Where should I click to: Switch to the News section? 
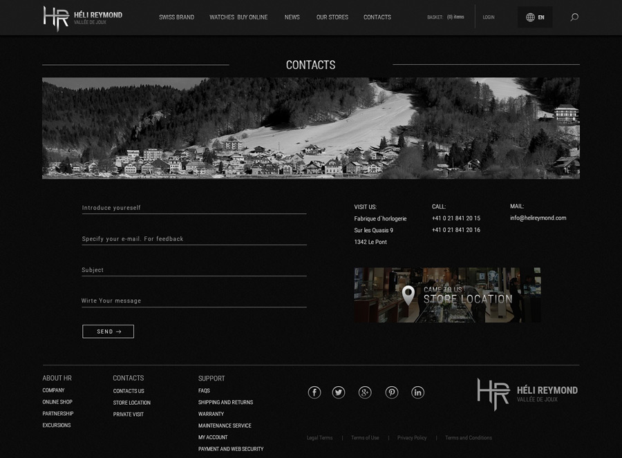click(292, 17)
